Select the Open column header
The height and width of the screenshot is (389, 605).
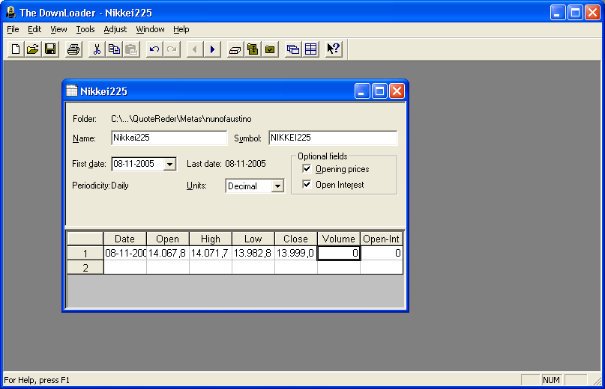point(168,239)
